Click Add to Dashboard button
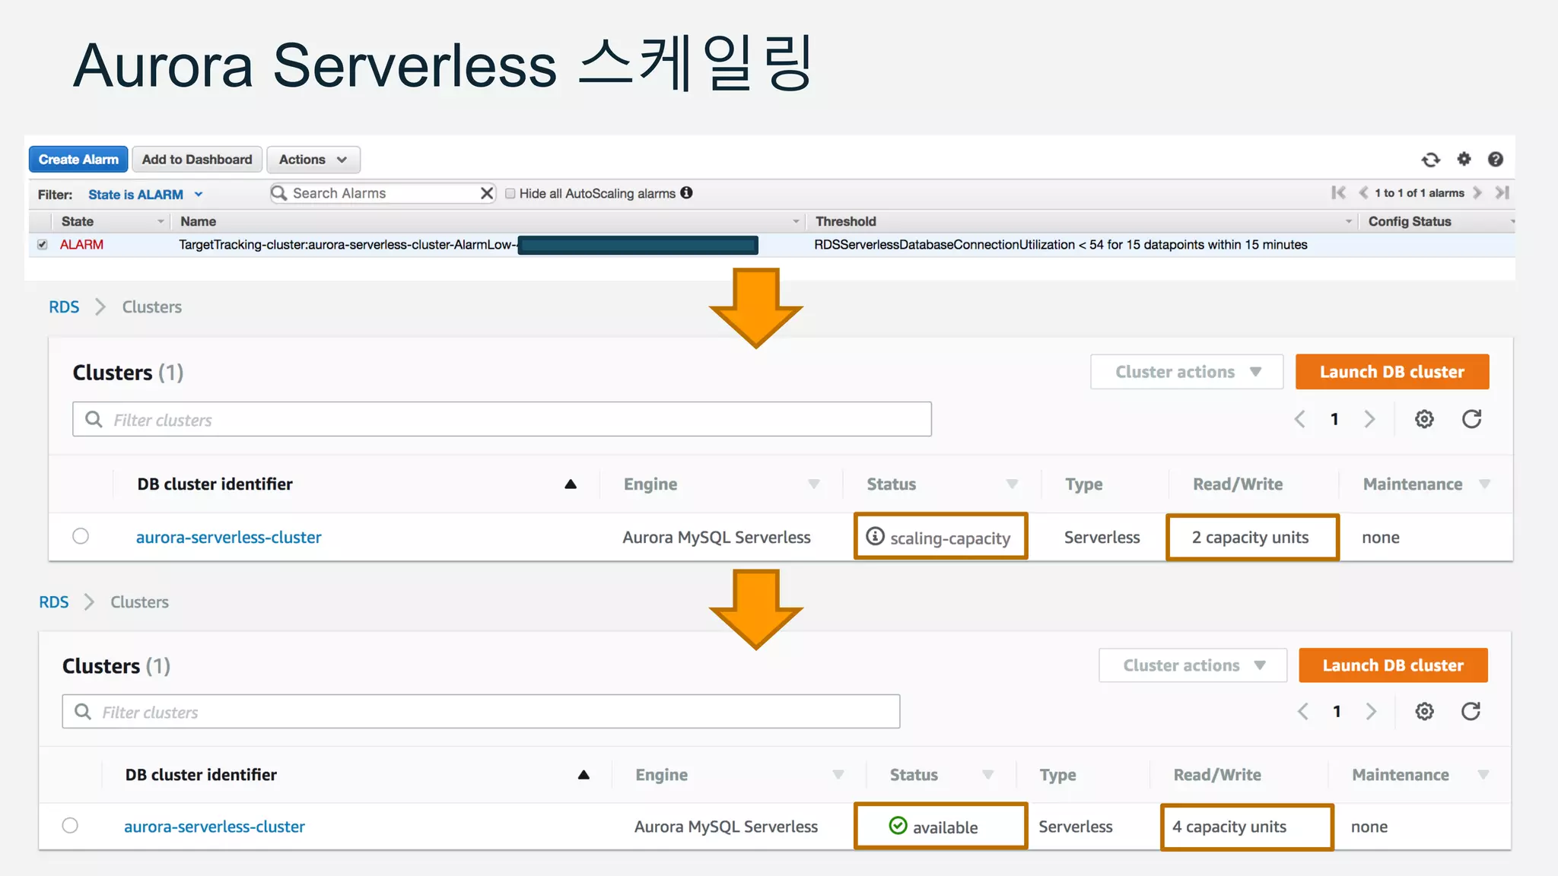 [197, 160]
